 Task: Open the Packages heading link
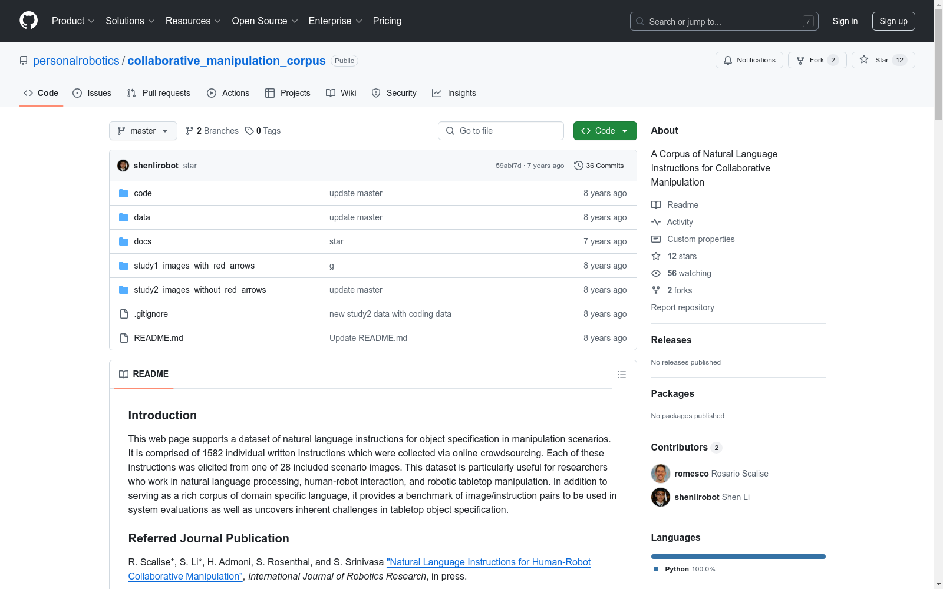[672, 393]
